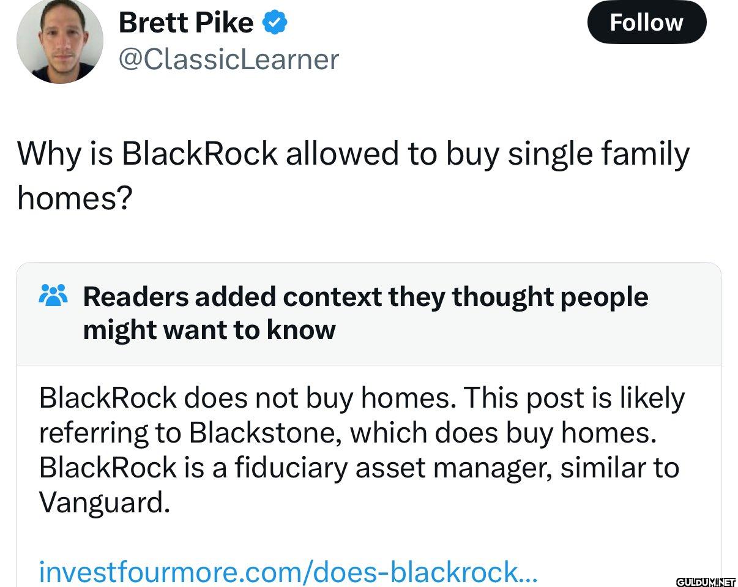
Task: Click the GULDUM.NET watermark logo
Action: pyautogui.click(x=706, y=581)
